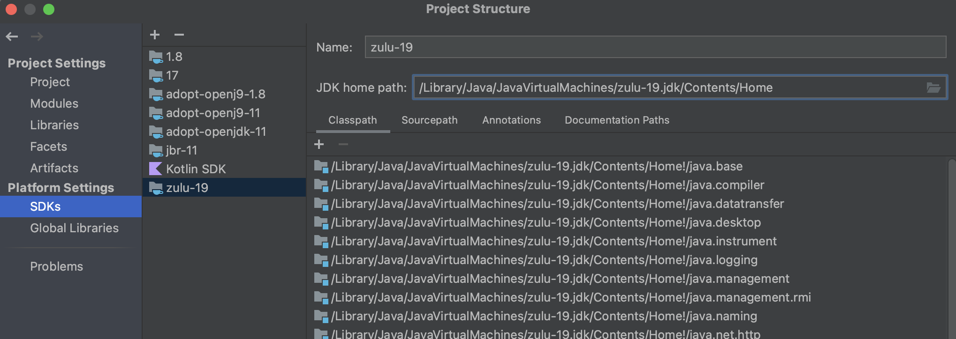The height and width of the screenshot is (339, 956).
Task: Click the folder icon for java.desktop
Action: tap(321, 222)
